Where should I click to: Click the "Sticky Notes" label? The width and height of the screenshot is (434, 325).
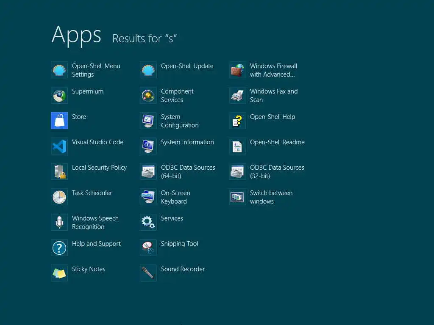point(89,269)
